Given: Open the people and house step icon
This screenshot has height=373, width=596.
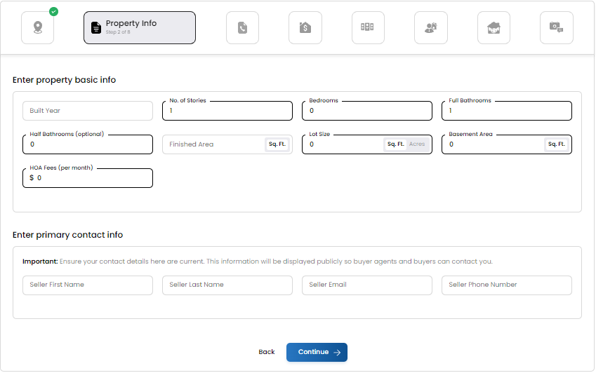Looking at the screenshot, I should (431, 28).
